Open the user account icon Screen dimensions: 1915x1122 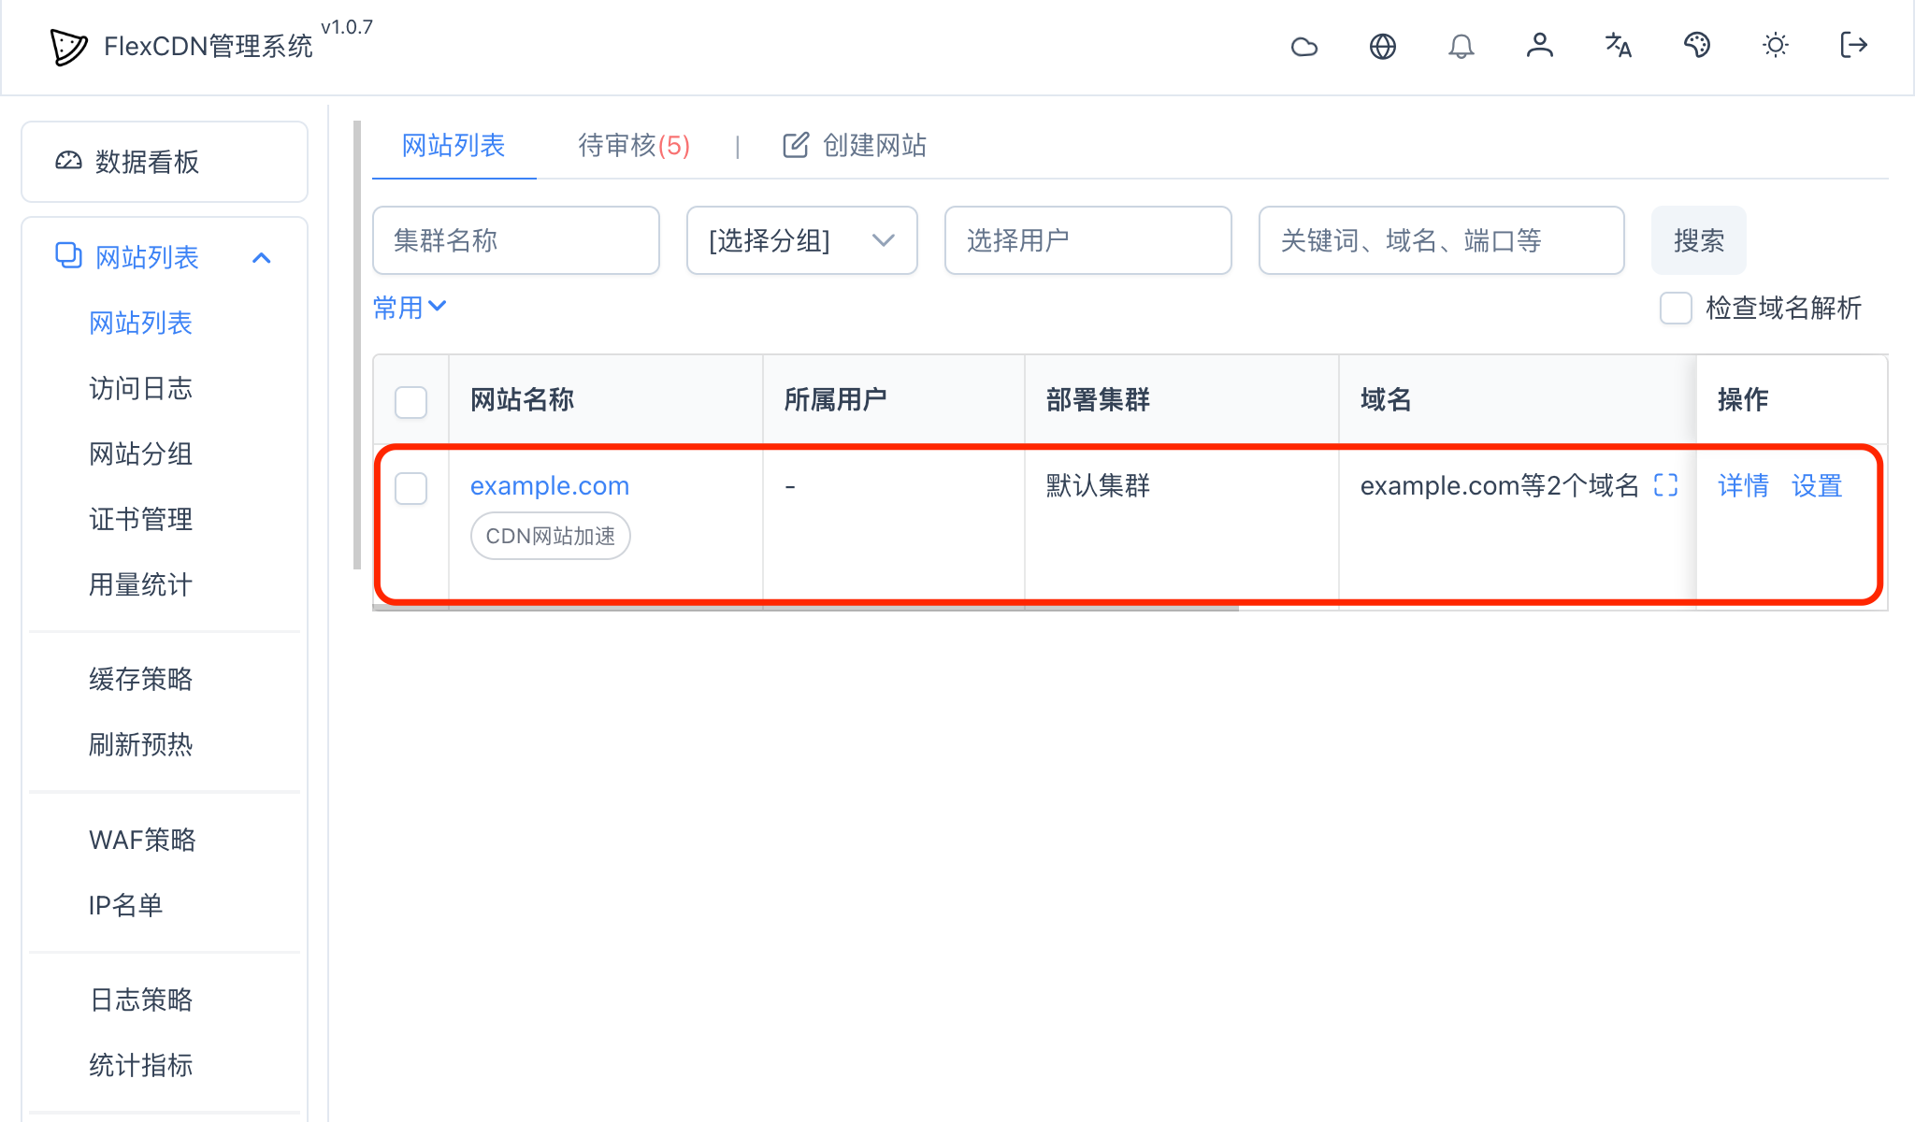(x=1540, y=46)
